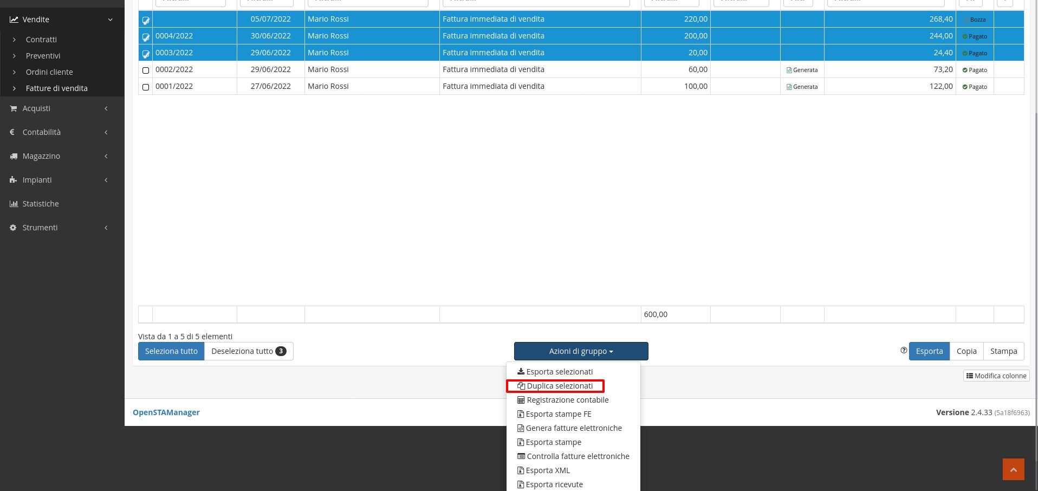This screenshot has height=491, width=1038.
Task: Expand the Magazzino sidebar arrow
Action: (x=106, y=156)
